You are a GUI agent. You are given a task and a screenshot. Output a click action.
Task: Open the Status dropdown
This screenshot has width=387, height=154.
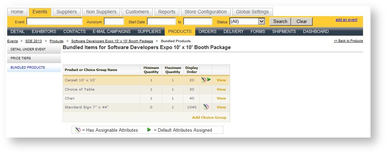(x=247, y=21)
